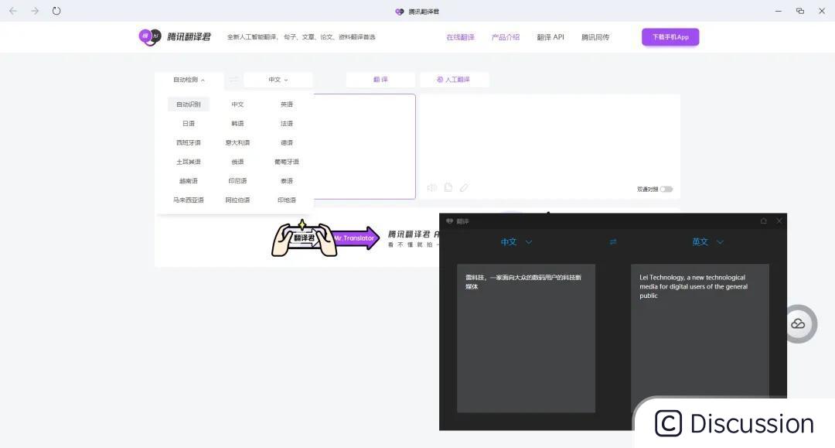Select 日语 in the language list
Viewport: 835px width, 448px height.
pyautogui.click(x=189, y=124)
